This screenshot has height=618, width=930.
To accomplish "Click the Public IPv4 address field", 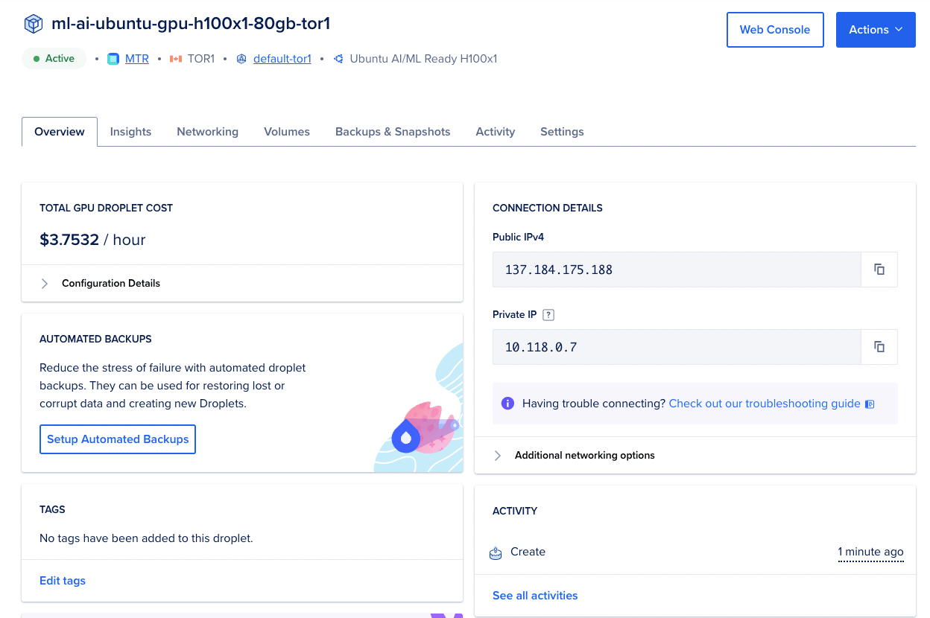I will tap(677, 270).
